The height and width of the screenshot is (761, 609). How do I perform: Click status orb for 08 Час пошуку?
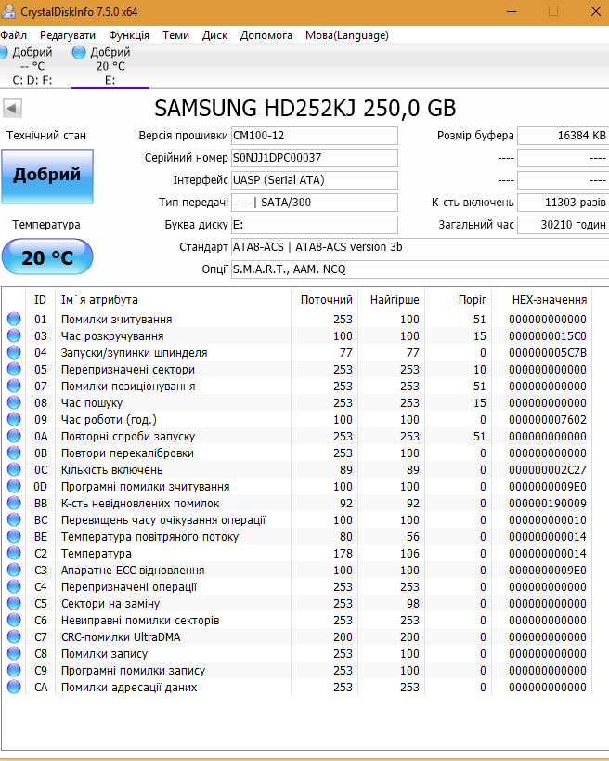coord(14,402)
